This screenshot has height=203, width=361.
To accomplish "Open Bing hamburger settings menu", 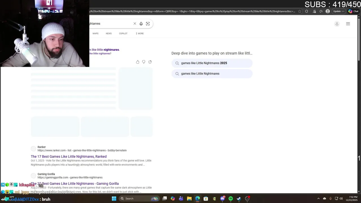I will (348, 24).
